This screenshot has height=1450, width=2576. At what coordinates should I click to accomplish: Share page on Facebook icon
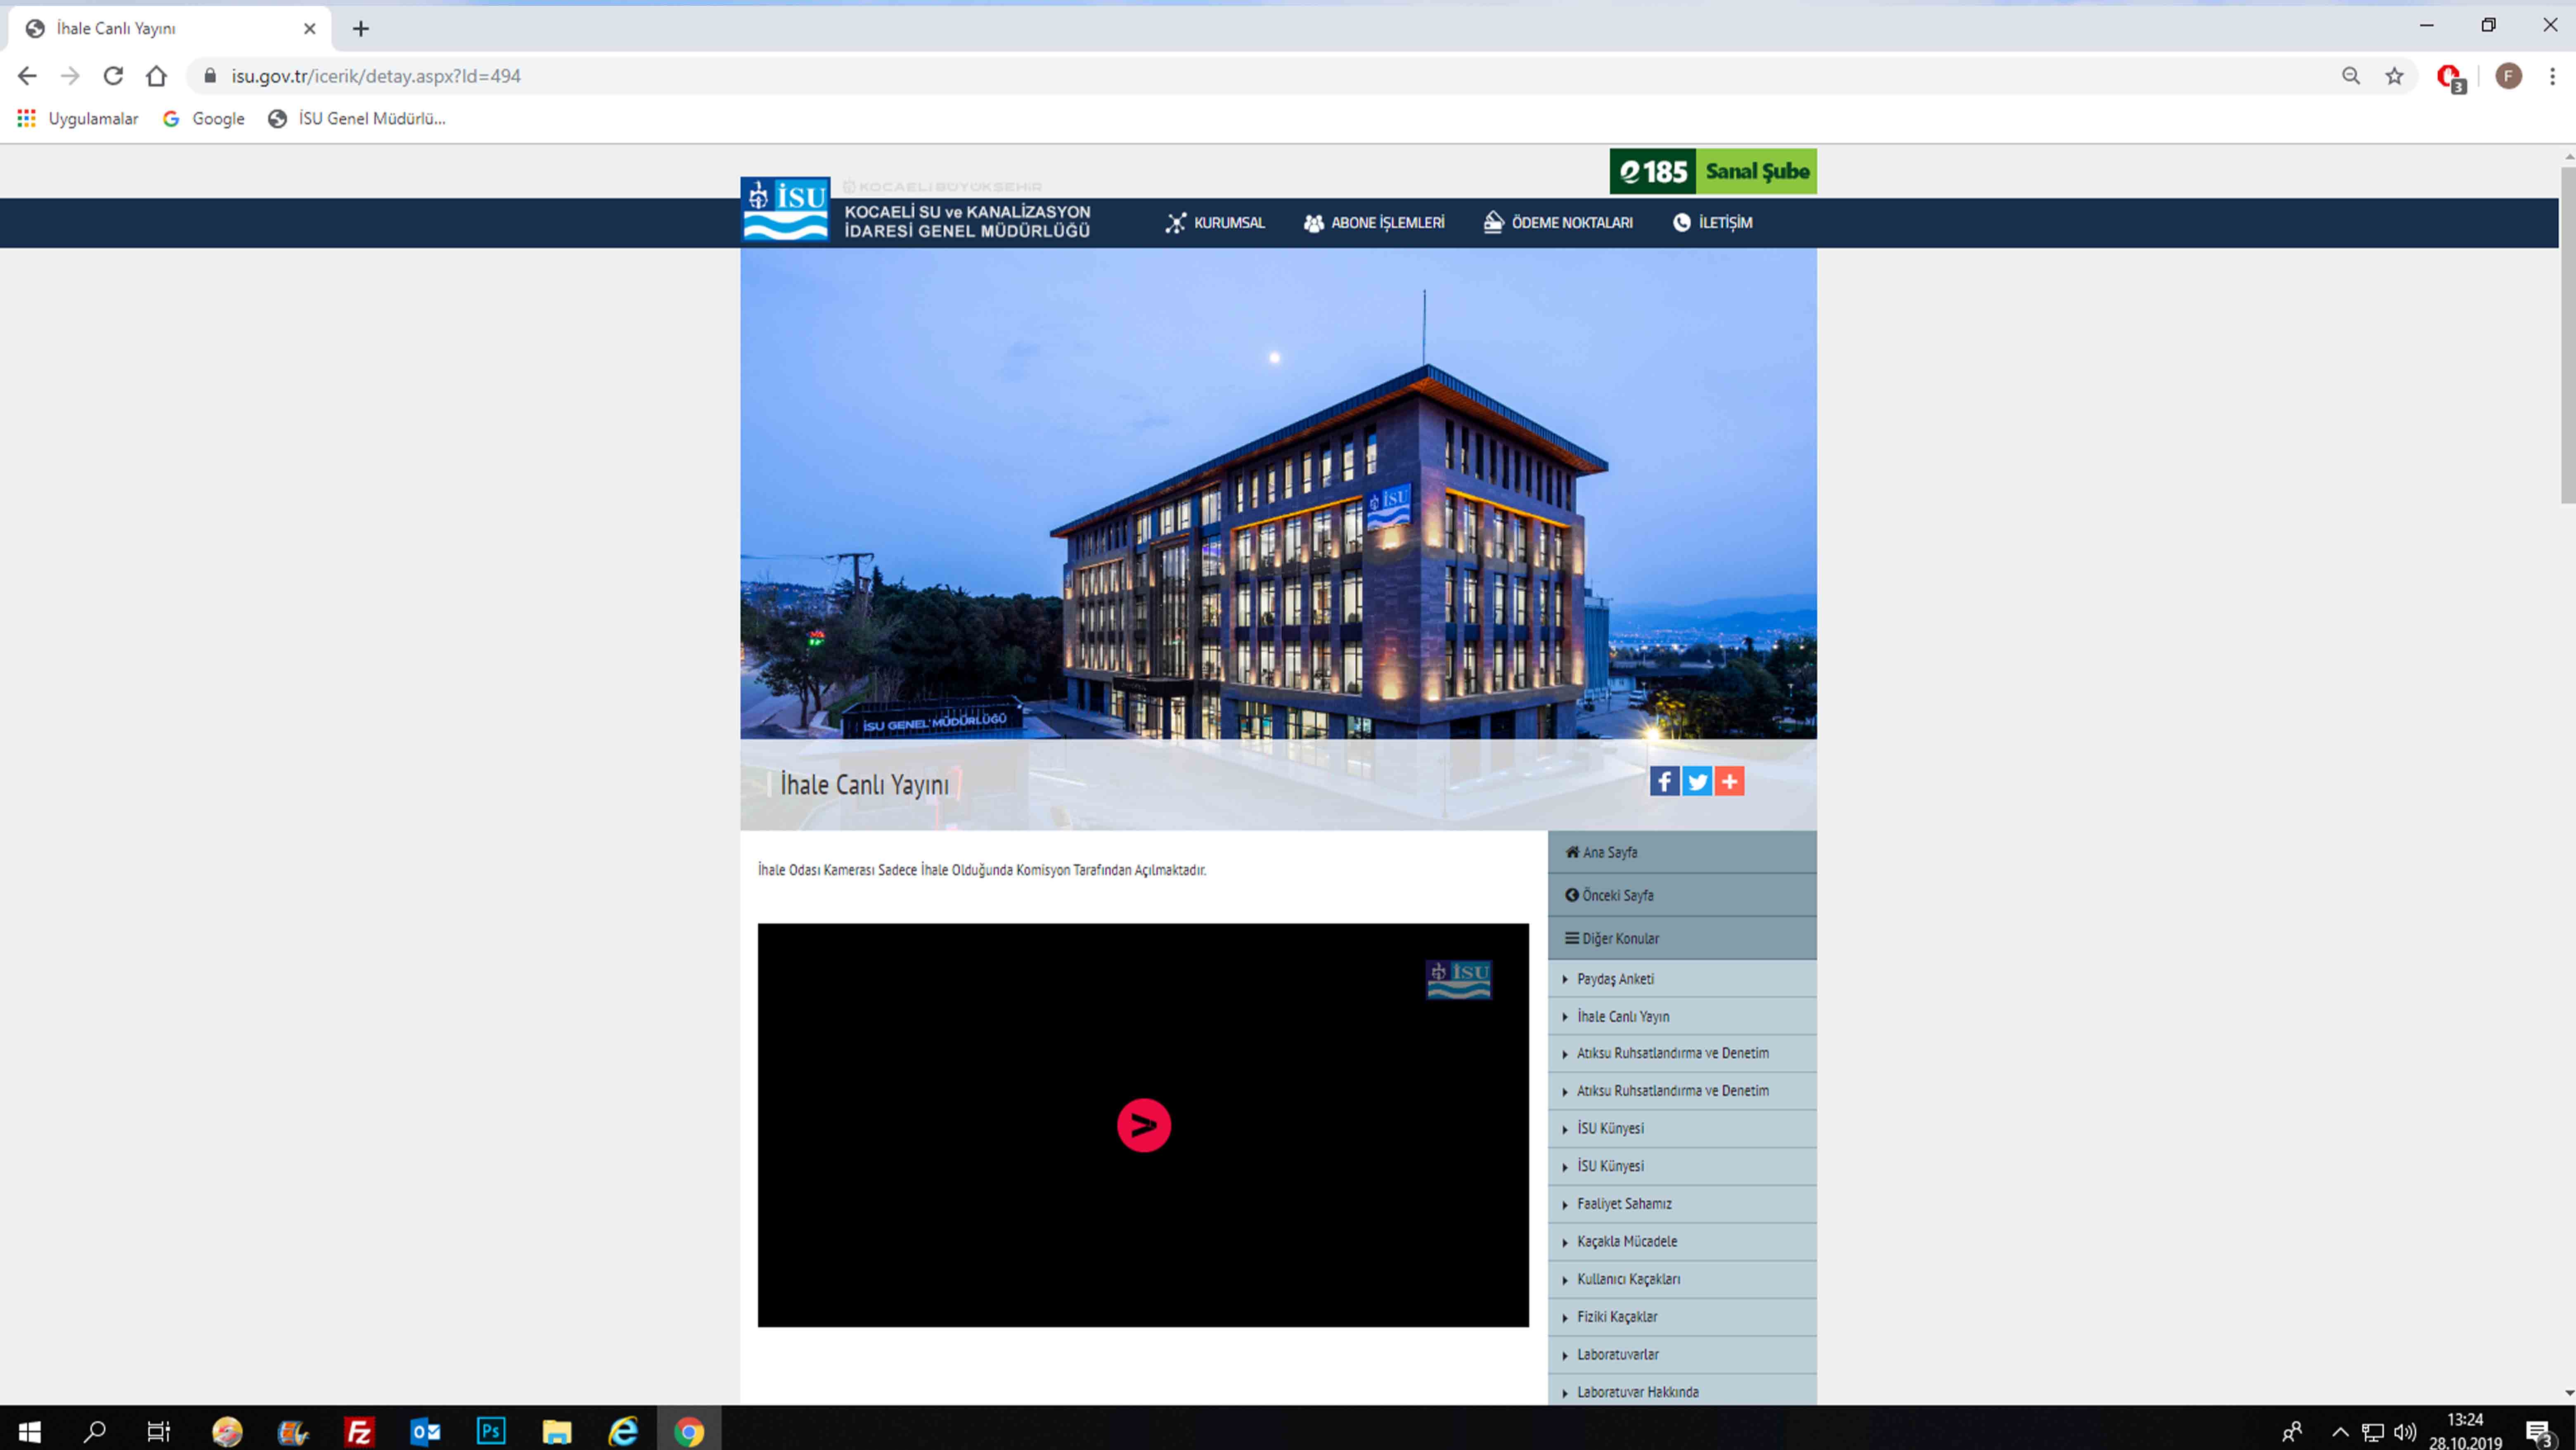tap(1664, 781)
